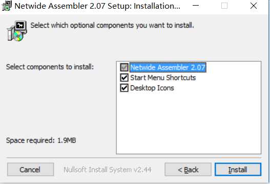Go back with the Back button
The height and width of the screenshot is (184, 270).
188,170
